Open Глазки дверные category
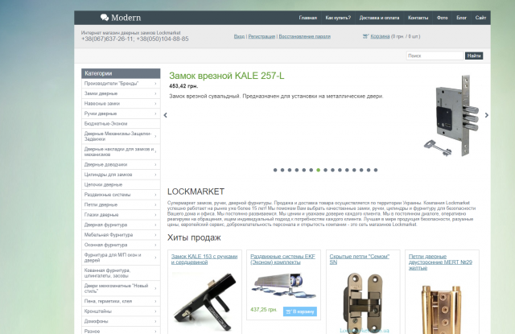 pos(121,215)
